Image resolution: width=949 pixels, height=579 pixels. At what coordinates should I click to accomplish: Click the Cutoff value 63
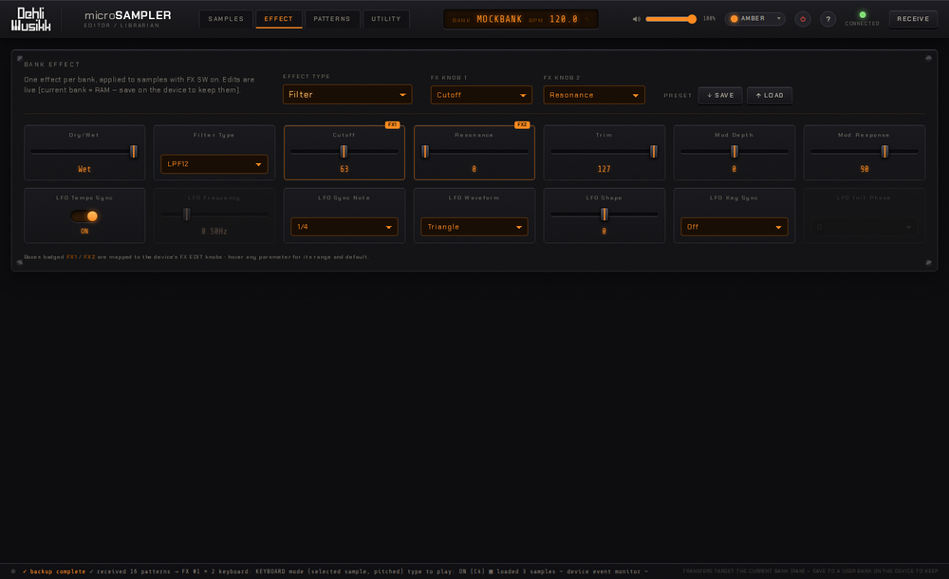tap(344, 169)
